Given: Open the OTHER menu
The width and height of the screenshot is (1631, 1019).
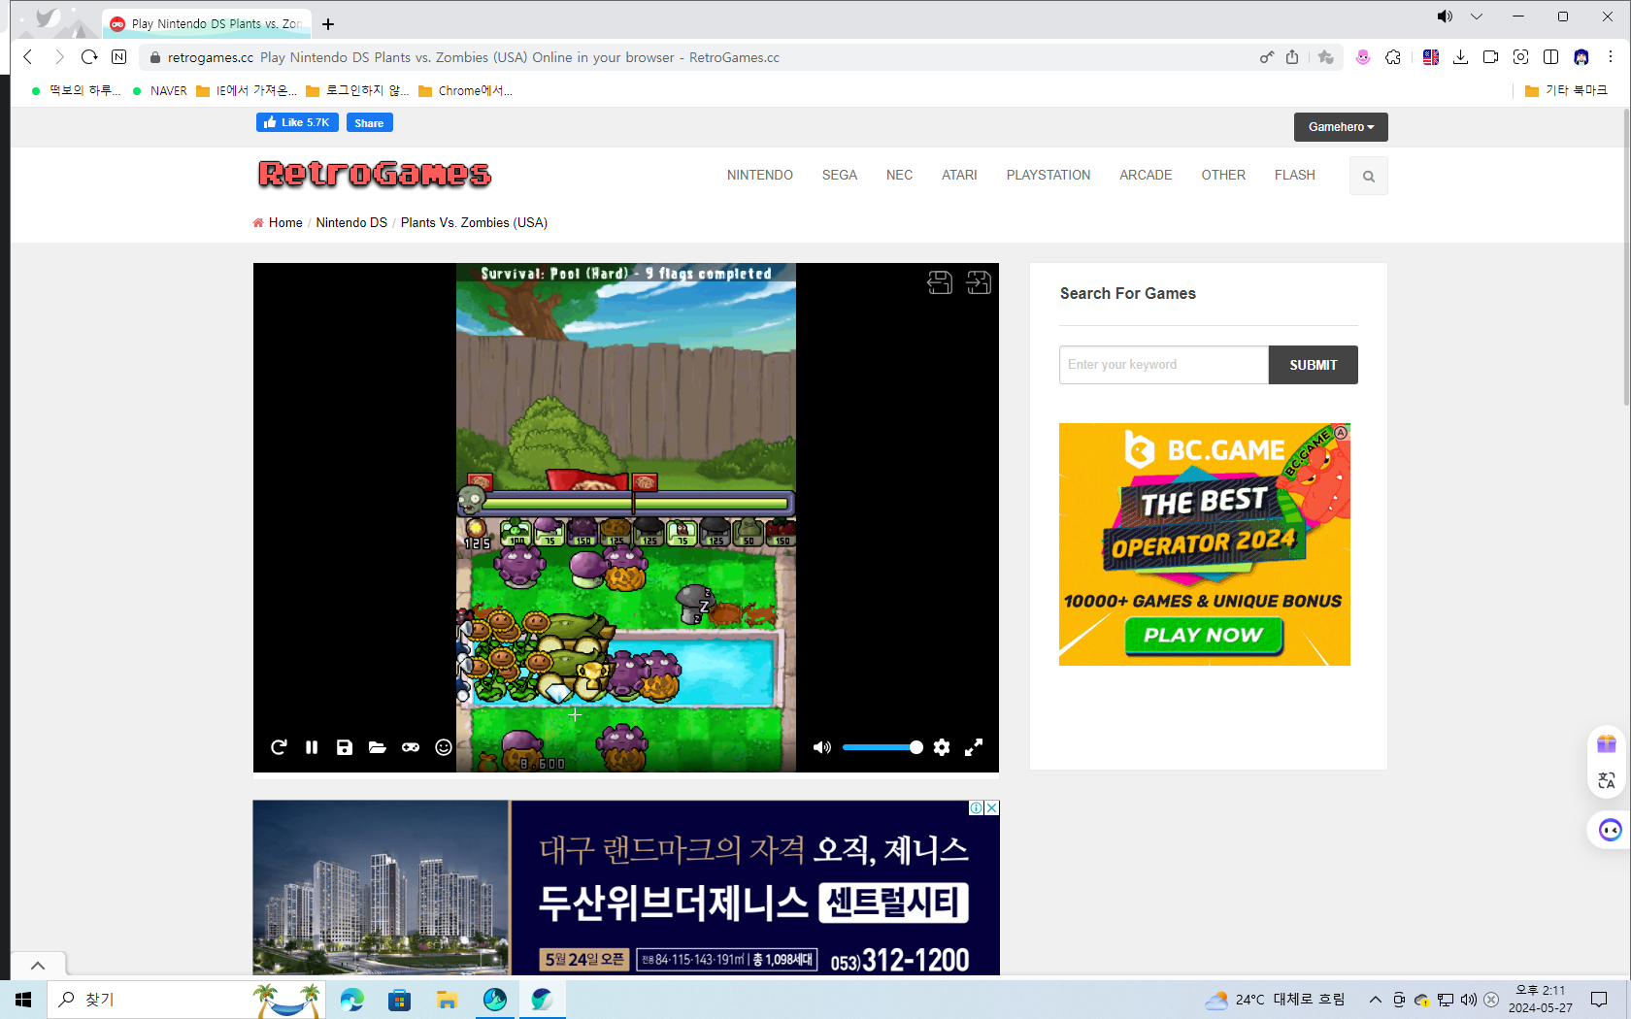Looking at the screenshot, I should coord(1223,175).
